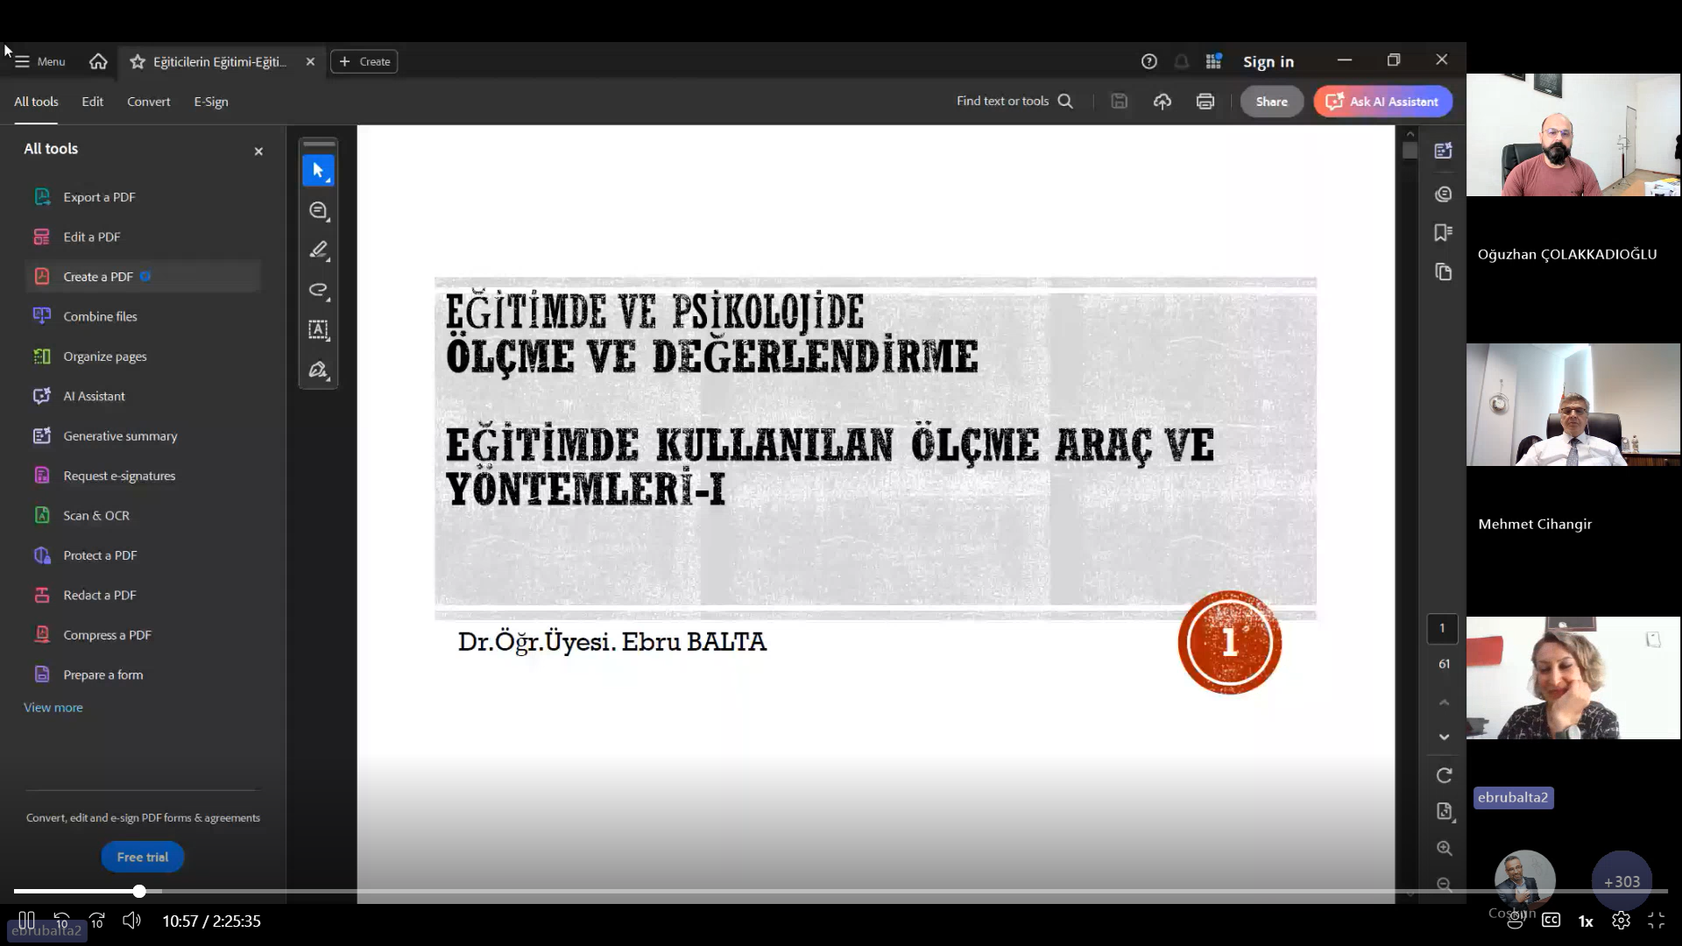Select the arrow Select tool in quick toolbar
Viewport: 1682px width, 946px height.
tap(318, 170)
